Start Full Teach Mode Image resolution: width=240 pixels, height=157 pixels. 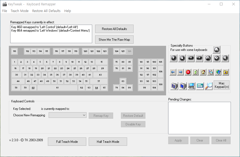(x=67, y=141)
